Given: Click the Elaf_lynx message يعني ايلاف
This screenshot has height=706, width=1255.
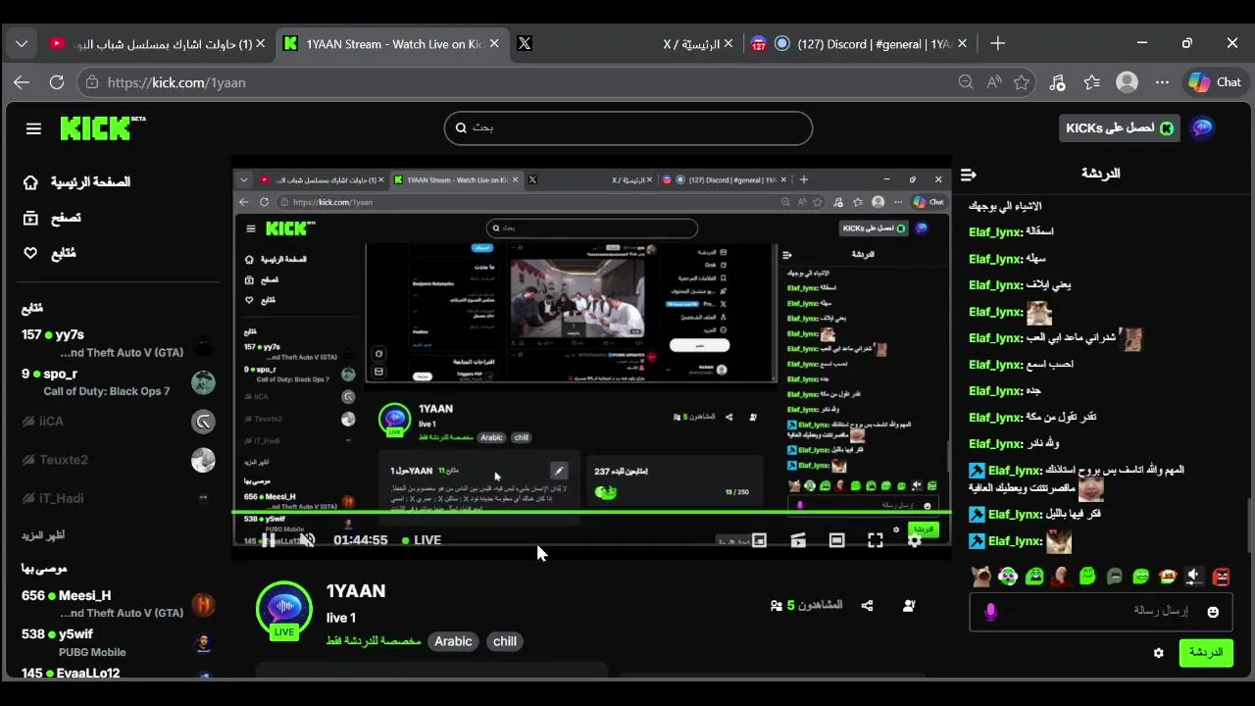Looking at the screenshot, I should (1020, 285).
